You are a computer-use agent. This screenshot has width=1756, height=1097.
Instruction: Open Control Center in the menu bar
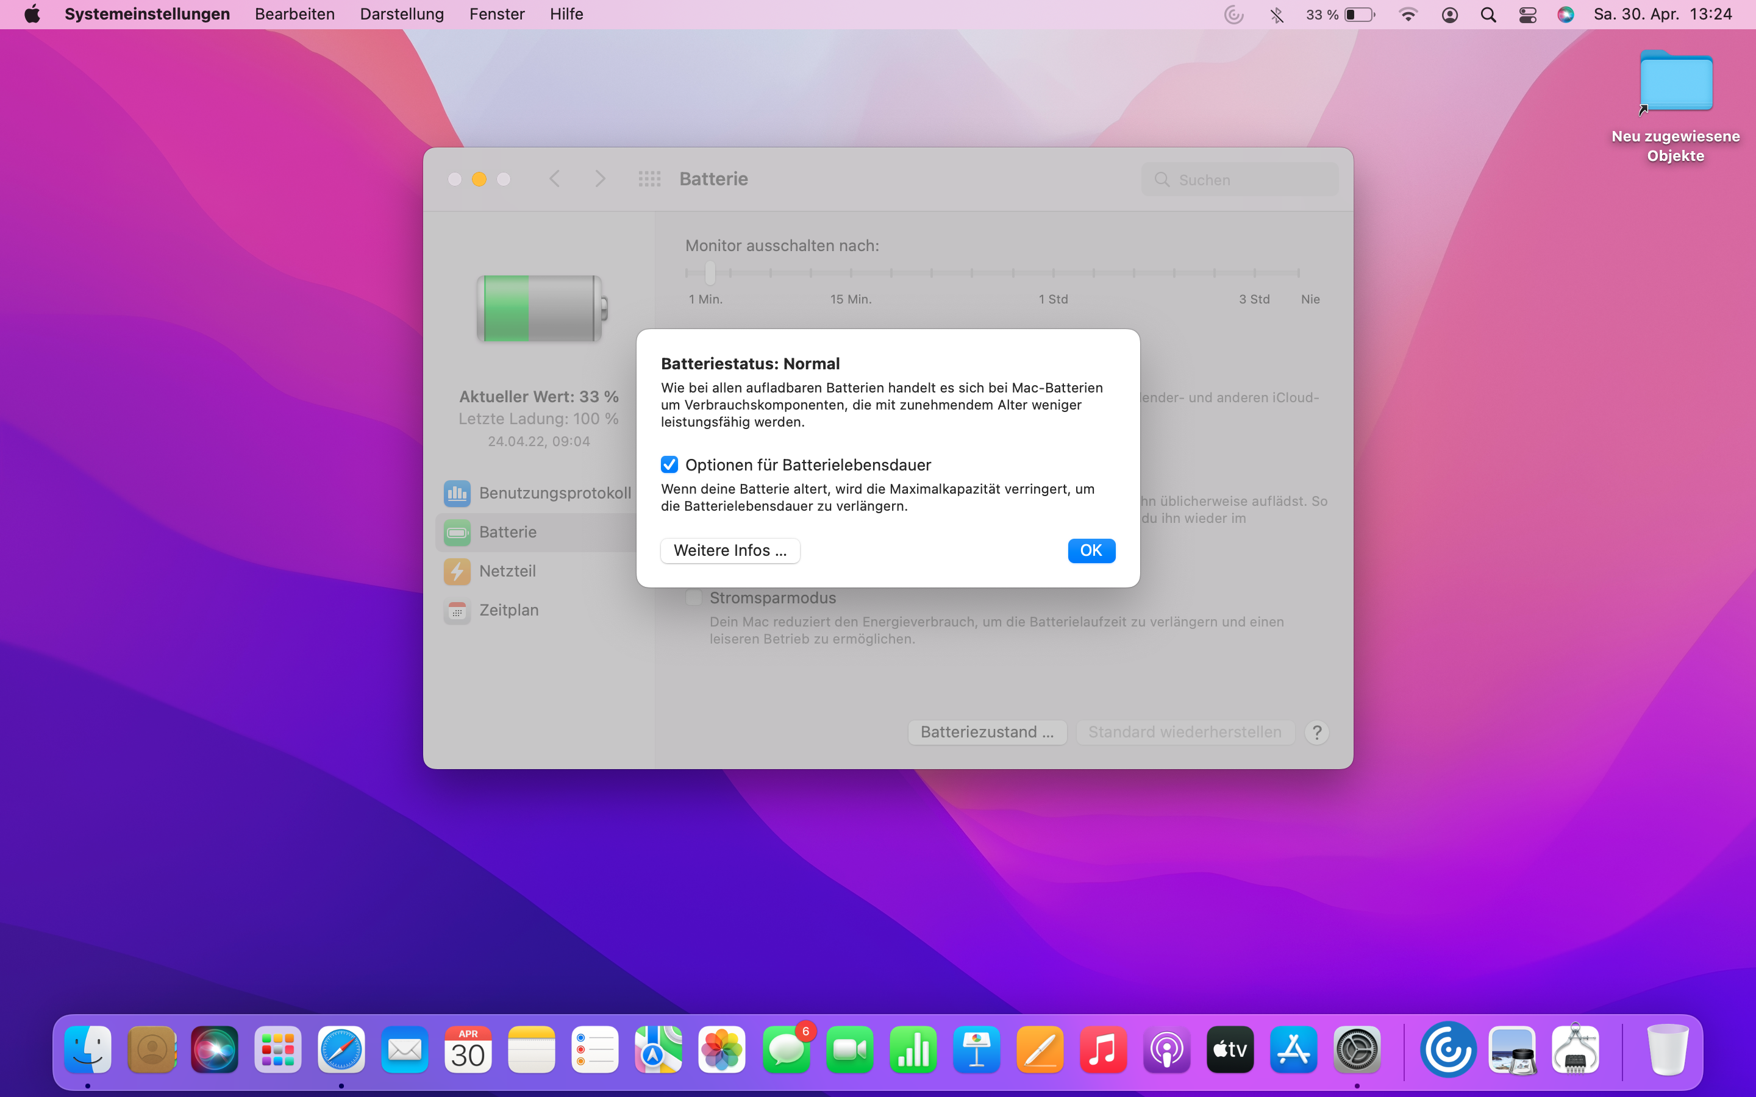pos(1527,15)
